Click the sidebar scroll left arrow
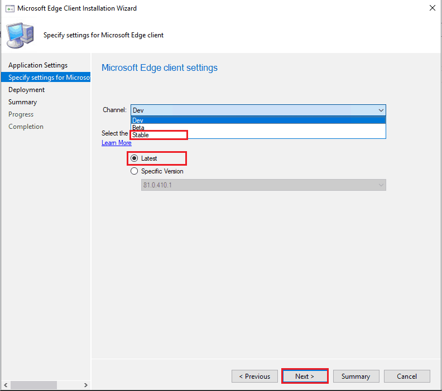 click(x=6, y=385)
